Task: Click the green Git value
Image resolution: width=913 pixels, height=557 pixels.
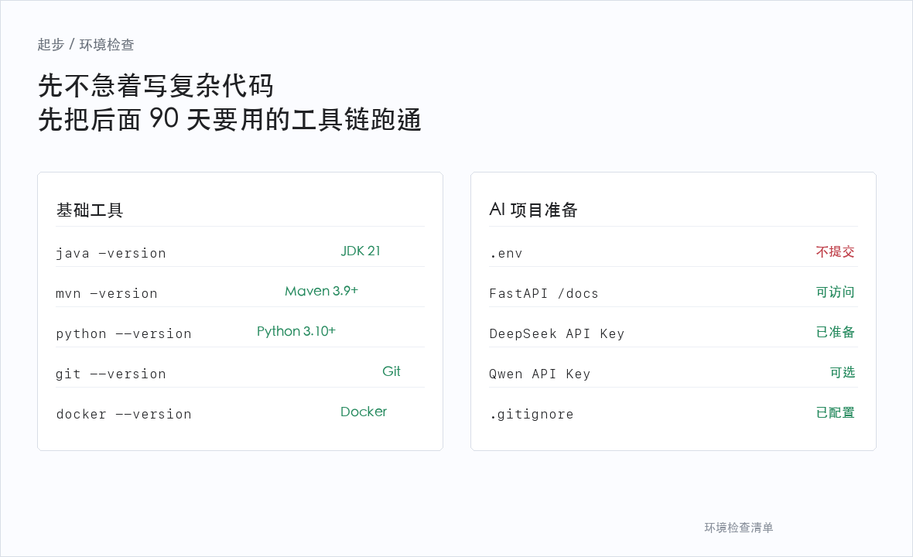Action: point(392,371)
